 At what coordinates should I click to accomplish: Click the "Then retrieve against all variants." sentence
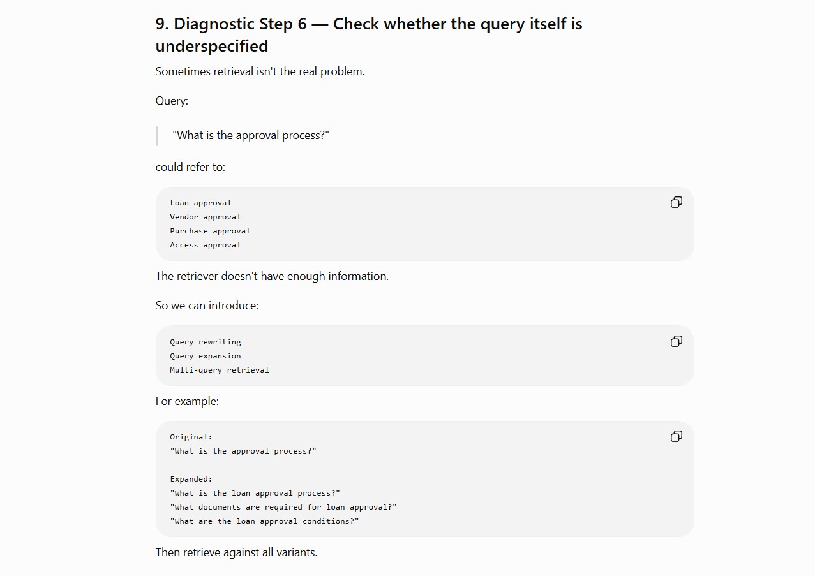[236, 552]
